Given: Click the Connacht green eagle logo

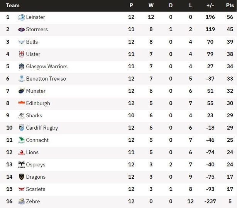Looking at the screenshot, I should point(21,140).
